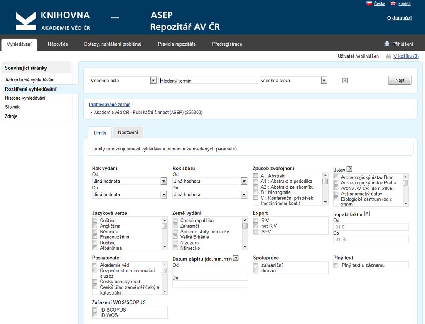Image resolution: width=425 pixels, height=324 pixels.
Task: Click down arrow of Ústav list scrollbar
Action: [x=405, y=204]
